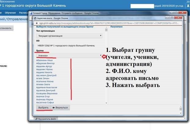Viewport: 190px width, 130px height.
Task: Click the Выбрать button
Action: [43, 107]
